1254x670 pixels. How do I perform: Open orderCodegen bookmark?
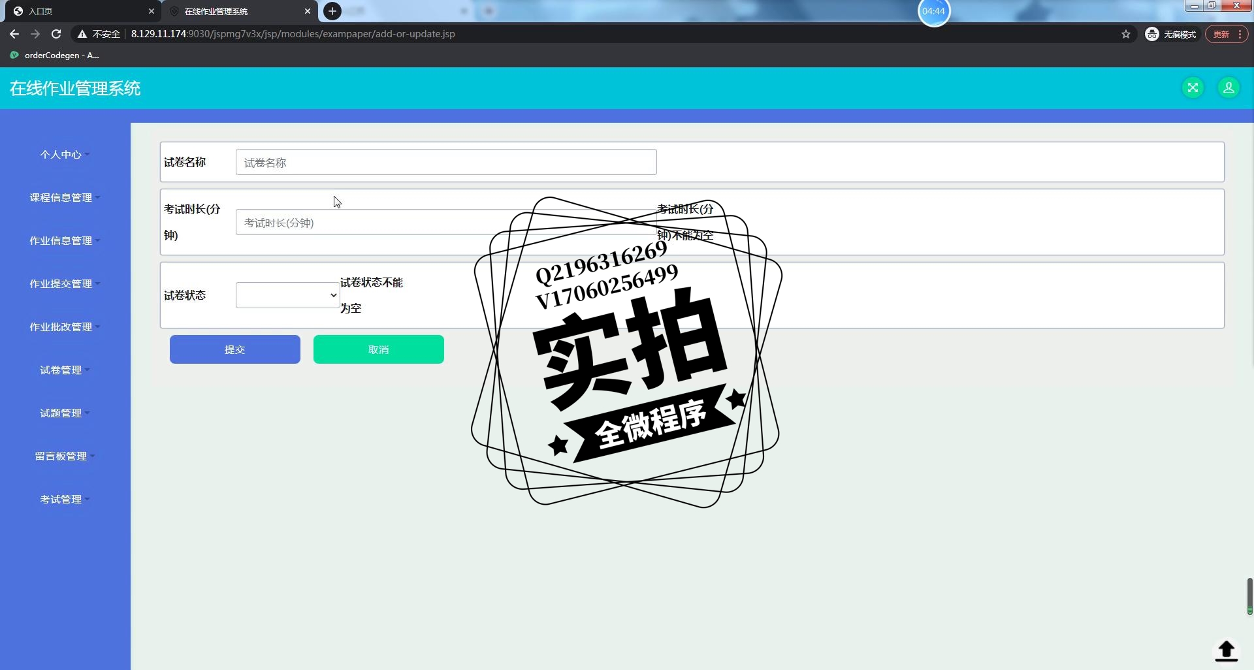point(55,56)
